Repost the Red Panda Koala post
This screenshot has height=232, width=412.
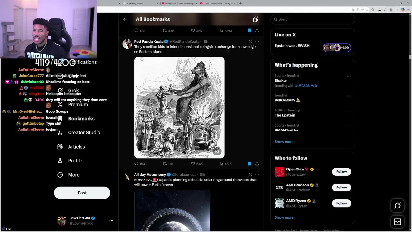click(168, 164)
